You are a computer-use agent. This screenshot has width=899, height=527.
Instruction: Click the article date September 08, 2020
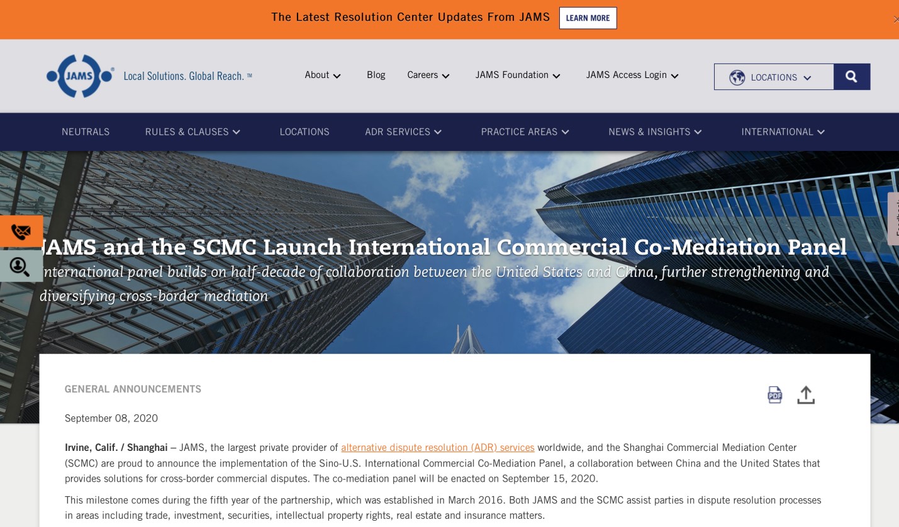pos(111,419)
